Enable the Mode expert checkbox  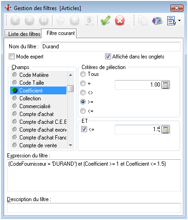coord(12,57)
